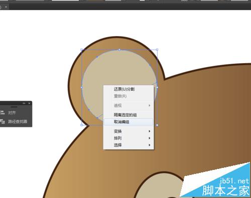The image size is (251, 198).
Task: Open the 对齐 panel via its label
Action: pyautogui.click(x=12, y=113)
